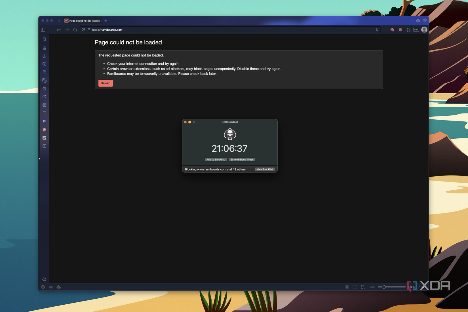The image size is (468, 312).
Task: Open the Mastodon web panel
Action: (44, 121)
